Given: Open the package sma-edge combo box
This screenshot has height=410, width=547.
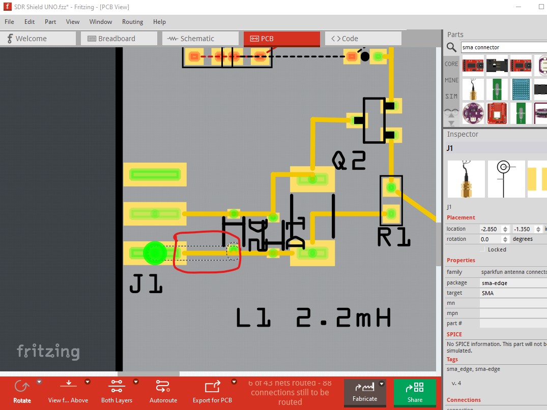Looking at the screenshot, I should click(x=513, y=283).
